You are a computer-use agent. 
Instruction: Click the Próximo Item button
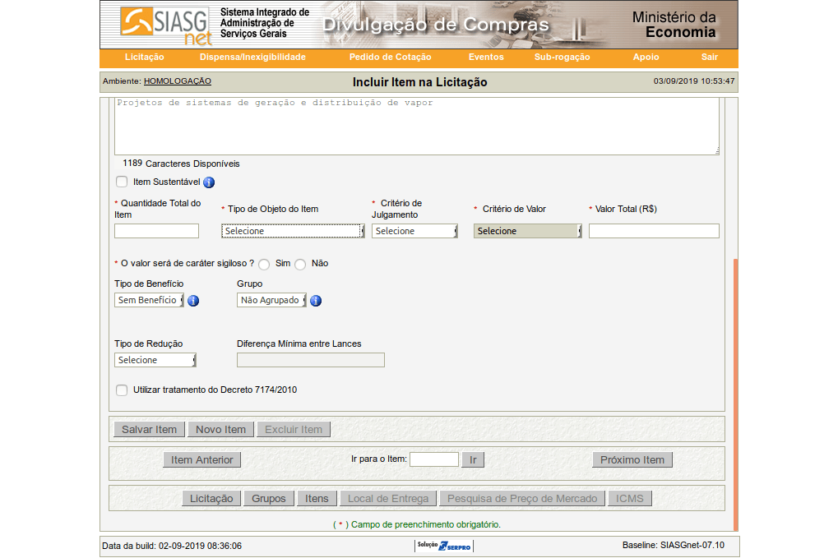pos(632,459)
